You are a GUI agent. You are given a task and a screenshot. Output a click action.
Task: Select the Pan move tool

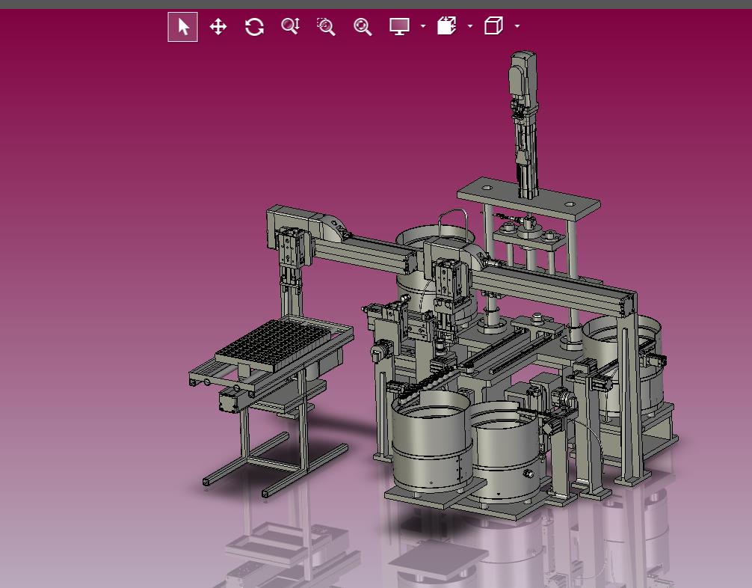(218, 28)
